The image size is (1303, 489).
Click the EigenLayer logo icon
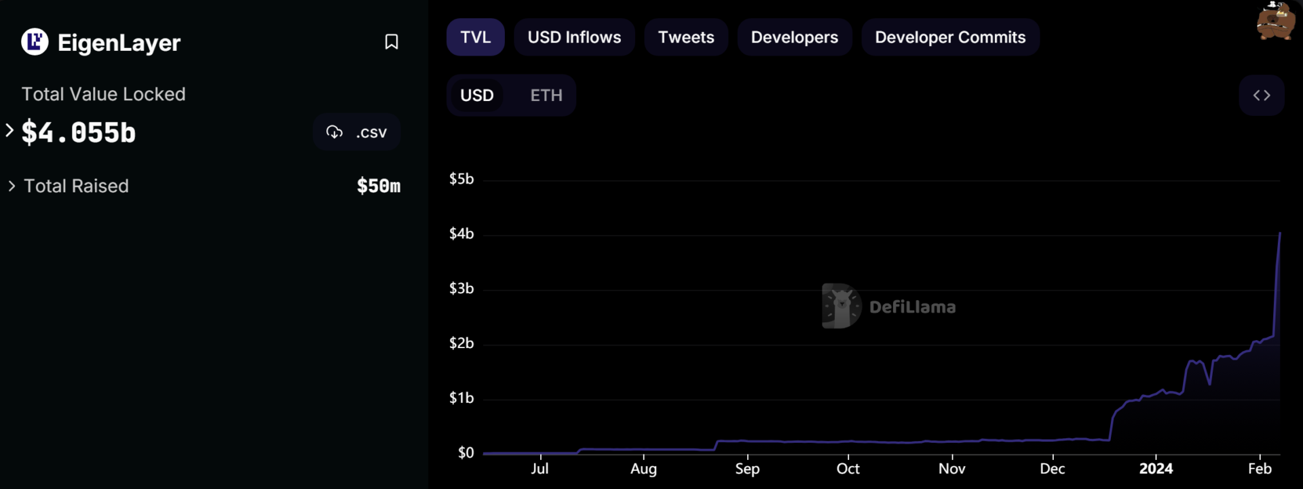tap(35, 42)
